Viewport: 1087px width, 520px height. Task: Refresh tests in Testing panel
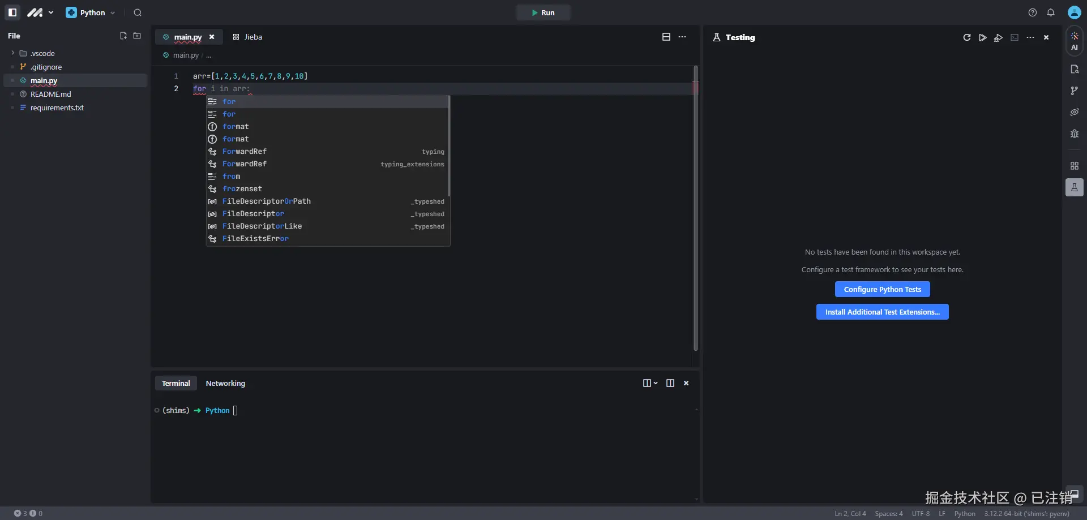pyautogui.click(x=967, y=37)
